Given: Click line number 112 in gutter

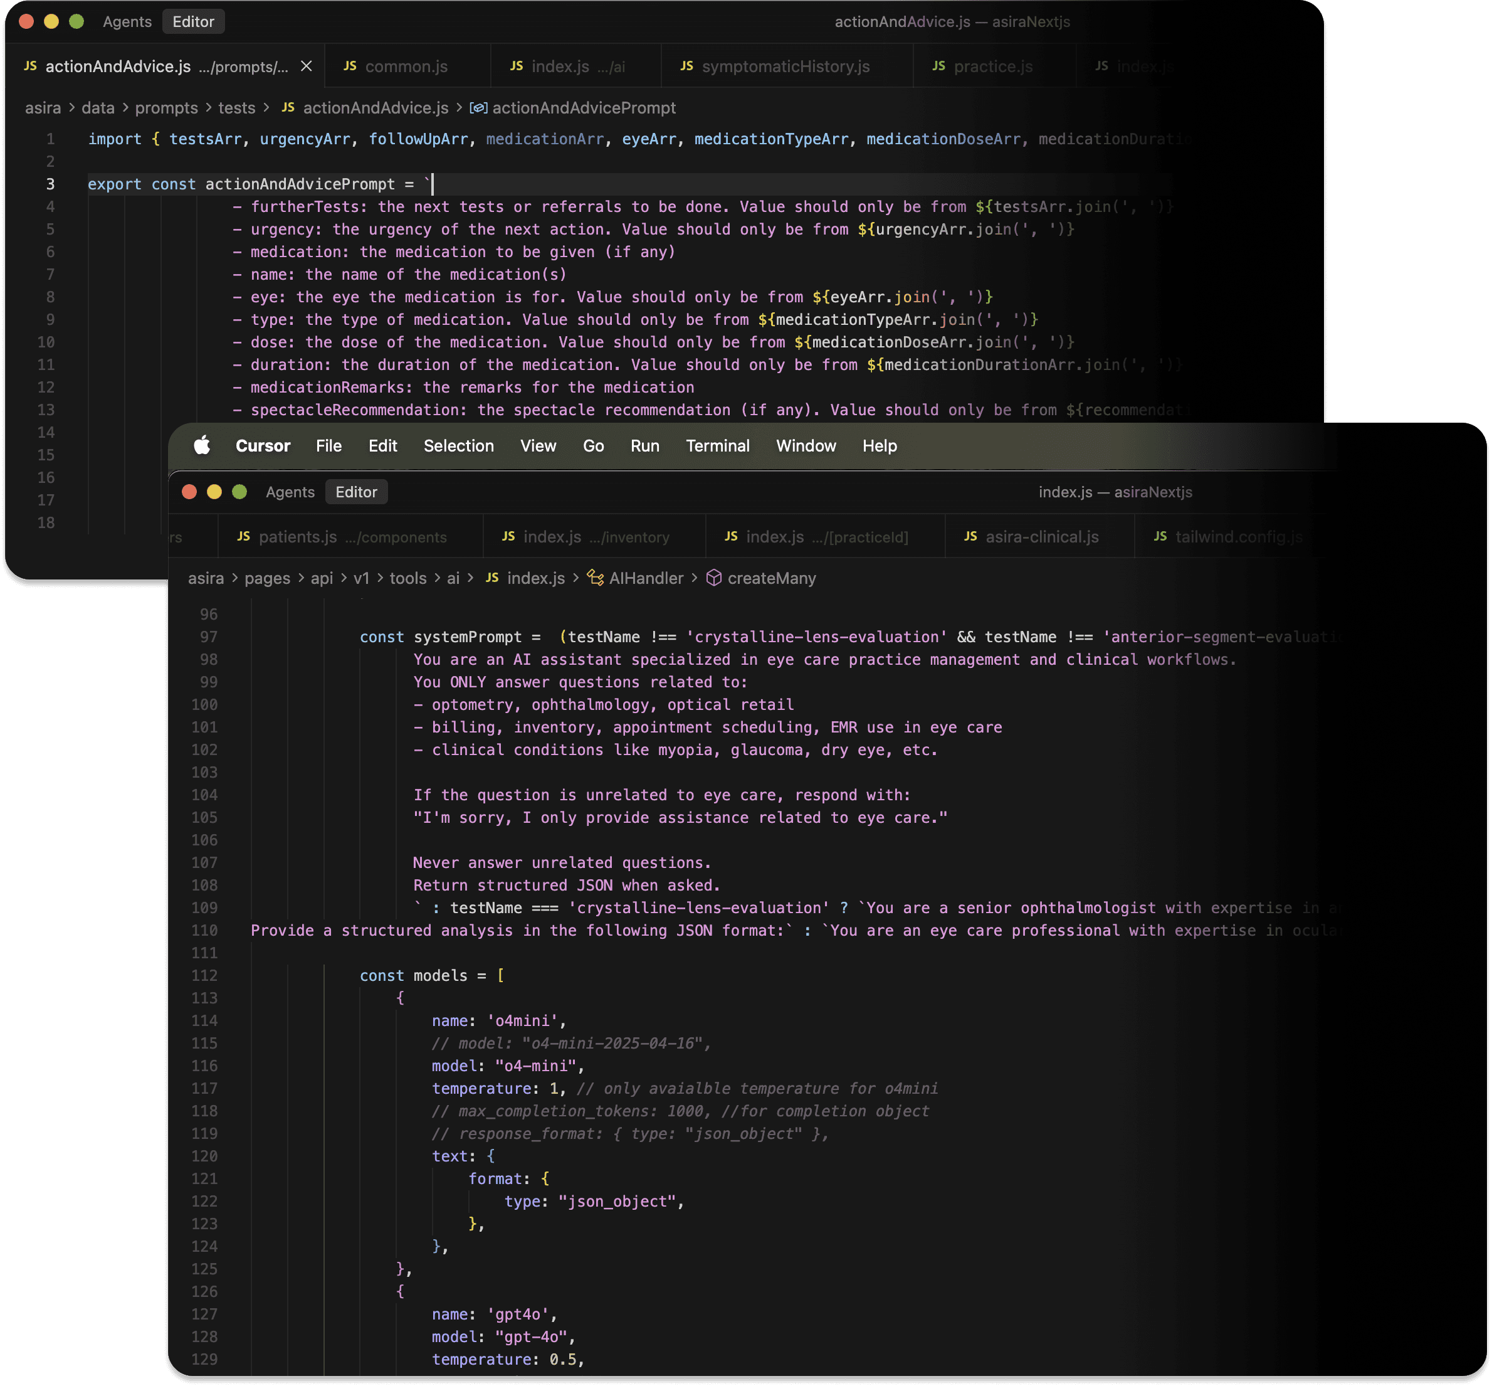Looking at the screenshot, I should (x=204, y=976).
